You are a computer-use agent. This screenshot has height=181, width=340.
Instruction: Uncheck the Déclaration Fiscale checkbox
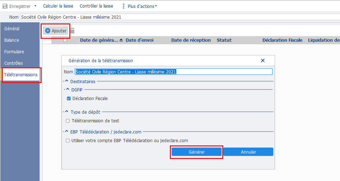coord(69,99)
